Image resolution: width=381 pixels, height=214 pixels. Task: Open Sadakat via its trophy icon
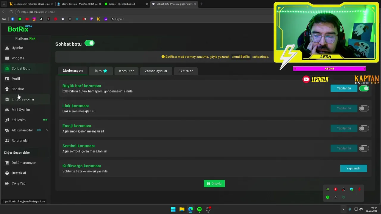7,89
